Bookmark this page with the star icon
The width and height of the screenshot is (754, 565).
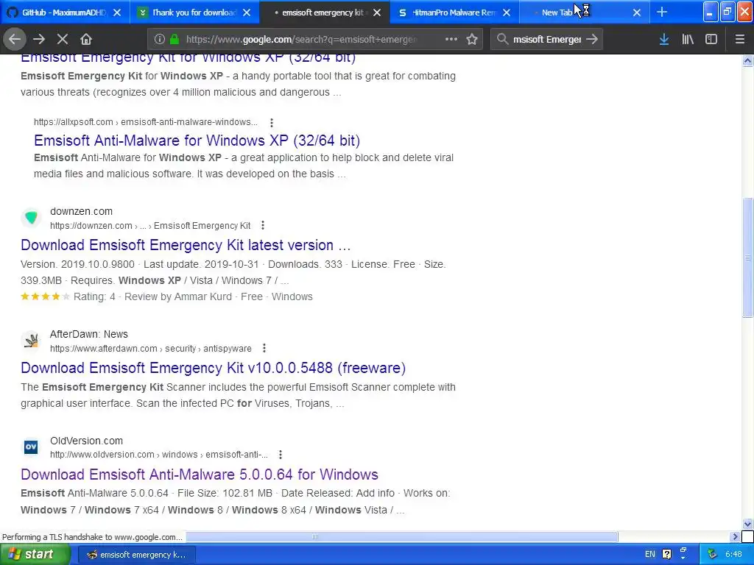(x=472, y=40)
